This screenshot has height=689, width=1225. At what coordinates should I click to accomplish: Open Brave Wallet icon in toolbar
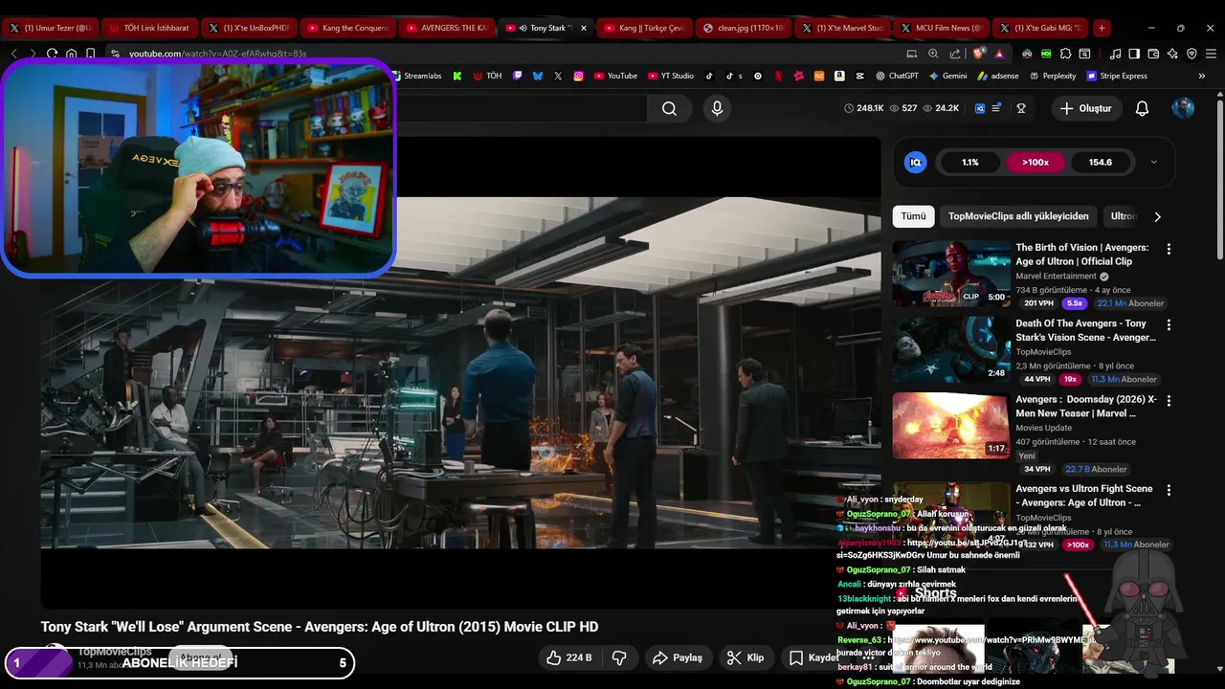[x=1153, y=54]
